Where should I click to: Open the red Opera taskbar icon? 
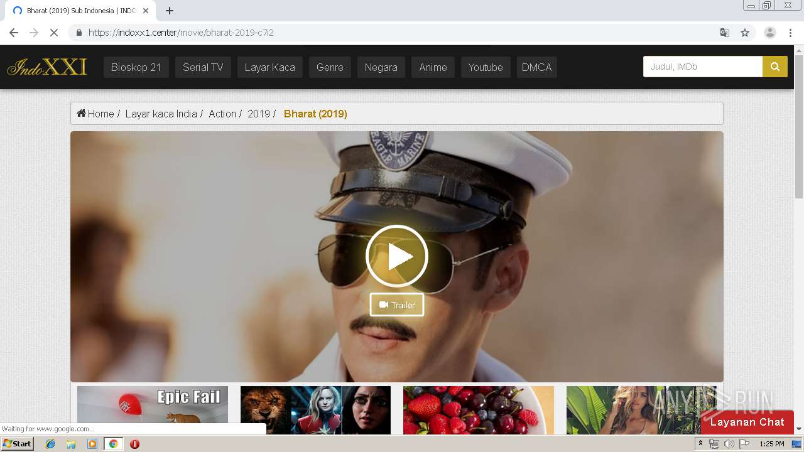pyautogui.click(x=134, y=444)
